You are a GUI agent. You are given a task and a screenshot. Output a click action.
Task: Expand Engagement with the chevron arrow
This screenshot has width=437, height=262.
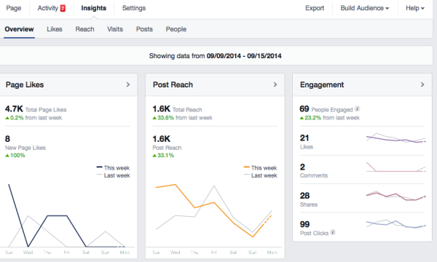point(422,84)
